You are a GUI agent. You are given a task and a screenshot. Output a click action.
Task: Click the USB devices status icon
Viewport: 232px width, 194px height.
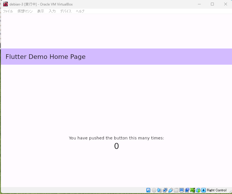click(170, 190)
